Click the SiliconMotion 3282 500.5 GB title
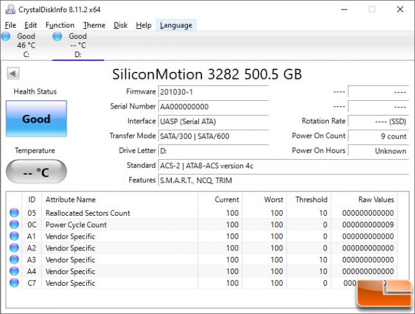Image resolution: width=415 pixels, height=314 pixels. click(207, 74)
